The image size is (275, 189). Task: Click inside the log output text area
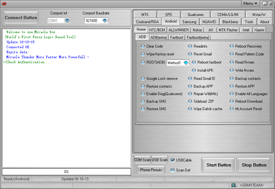click(x=66, y=110)
